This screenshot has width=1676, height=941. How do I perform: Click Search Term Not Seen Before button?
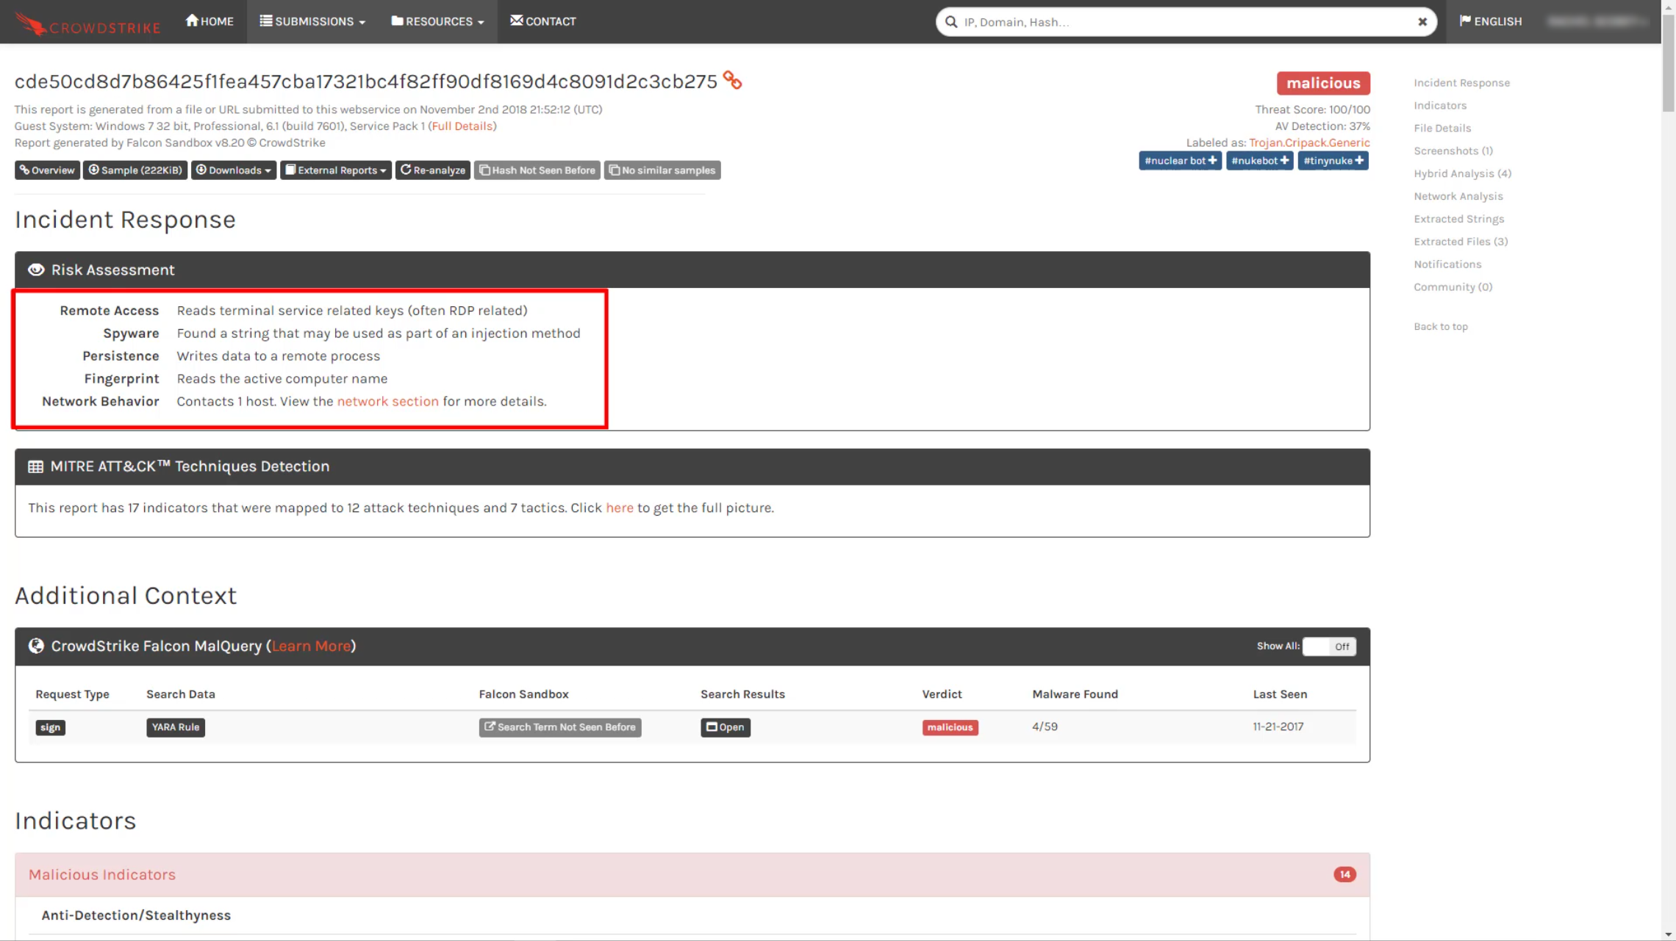click(560, 727)
